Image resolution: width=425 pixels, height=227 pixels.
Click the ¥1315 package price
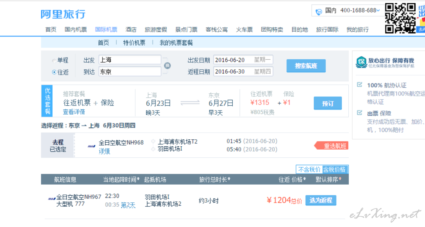click(259, 103)
